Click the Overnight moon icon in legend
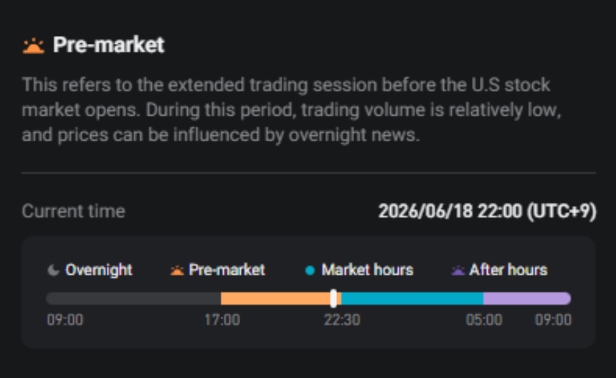This screenshot has height=378, width=616. pos(54,270)
